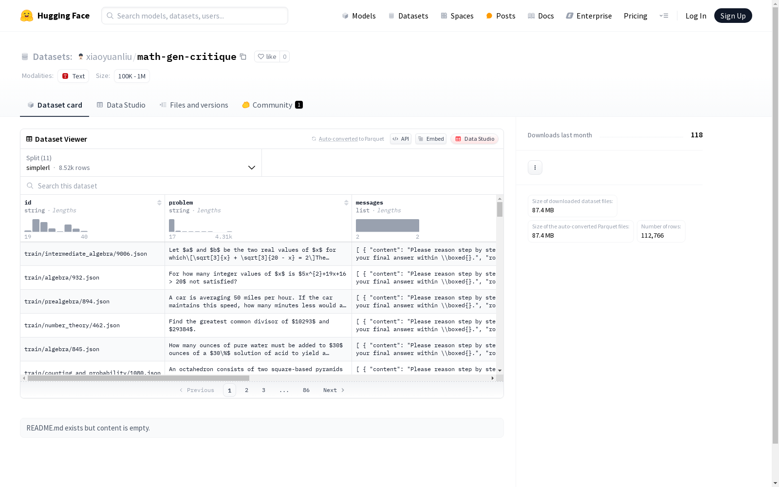Click the problem lengths histogram
The width and height of the screenshot is (779, 487).
click(201, 225)
